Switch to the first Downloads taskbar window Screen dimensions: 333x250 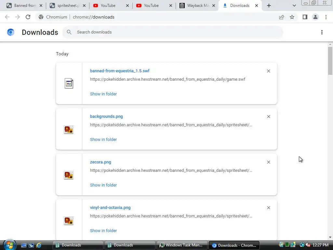(x=78, y=245)
